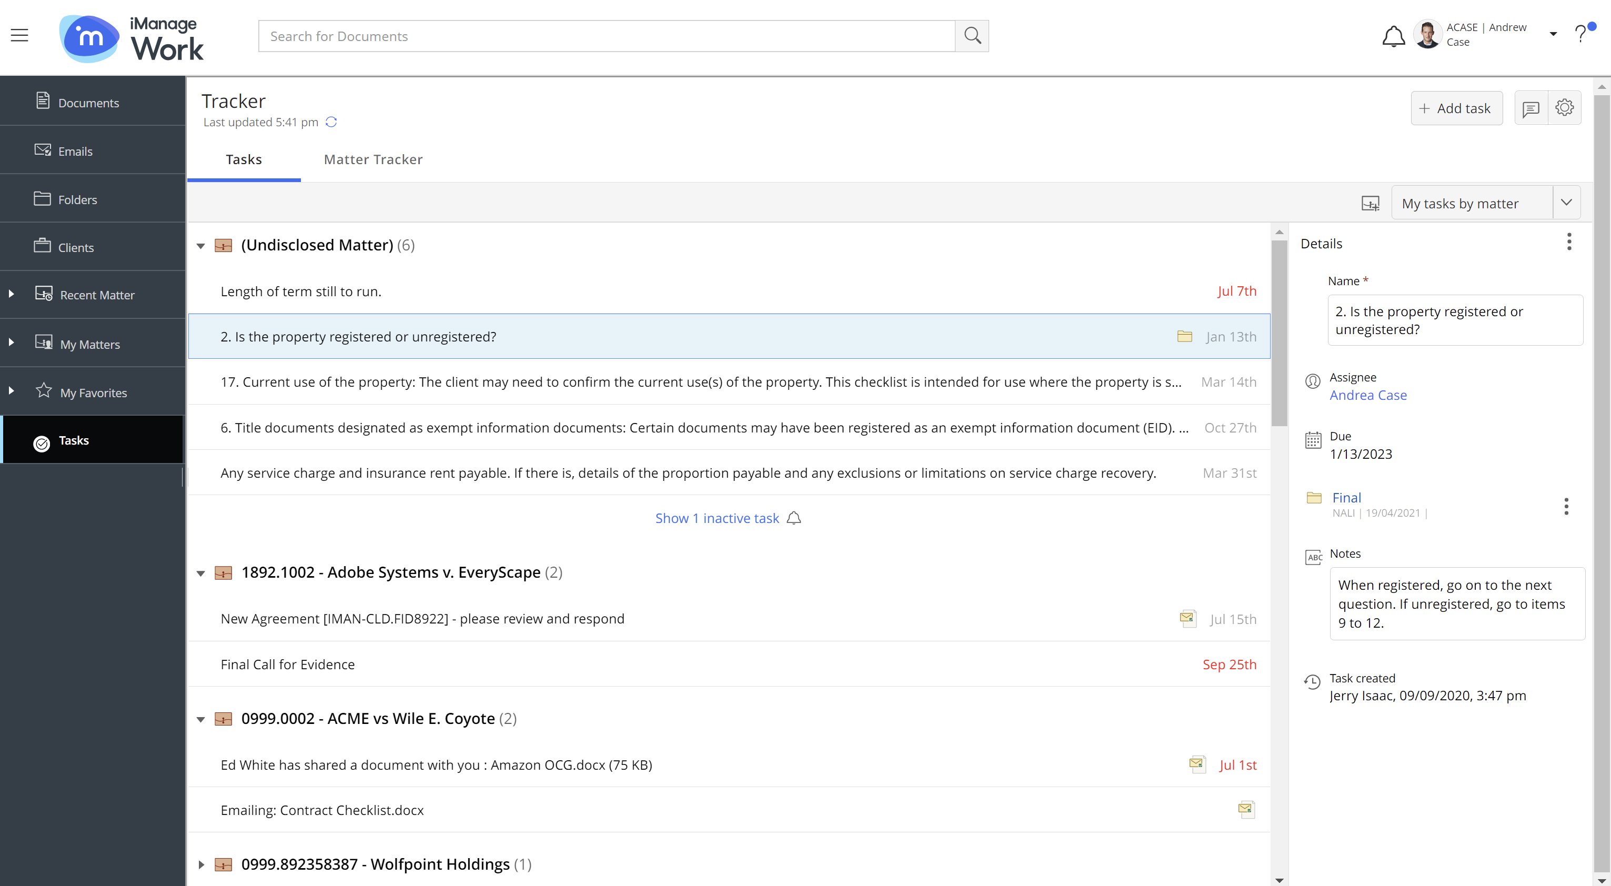Screen dimensions: 1611x886
Task: Open the help question mark icon
Action: click(1580, 34)
